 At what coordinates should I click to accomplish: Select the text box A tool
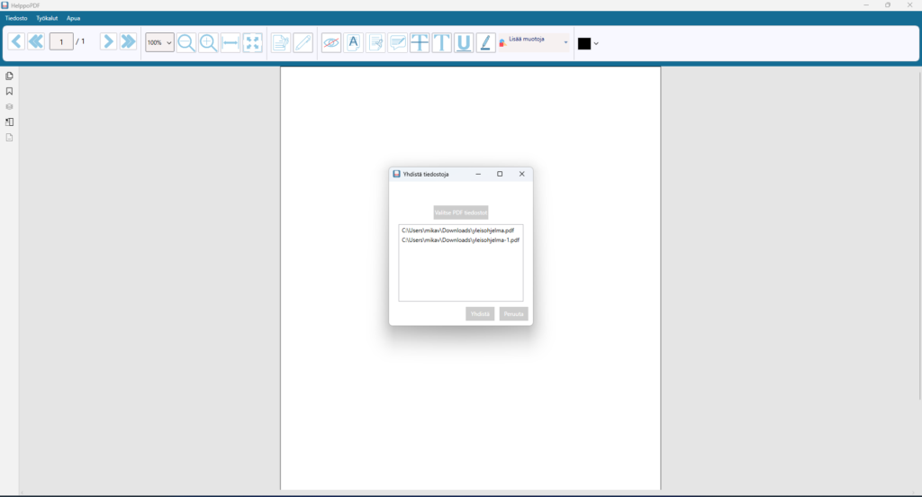(353, 43)
